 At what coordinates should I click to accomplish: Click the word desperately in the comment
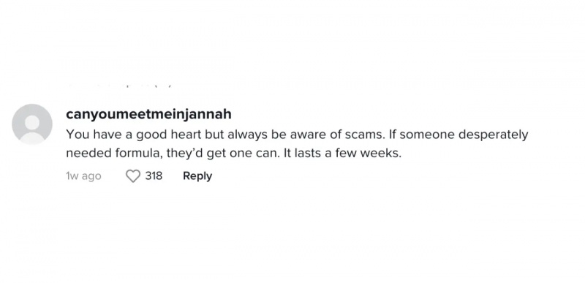click(x=493, y=135)
